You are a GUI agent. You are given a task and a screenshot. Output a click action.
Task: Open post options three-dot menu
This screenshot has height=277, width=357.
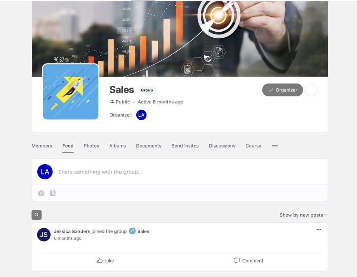[319, 230]
